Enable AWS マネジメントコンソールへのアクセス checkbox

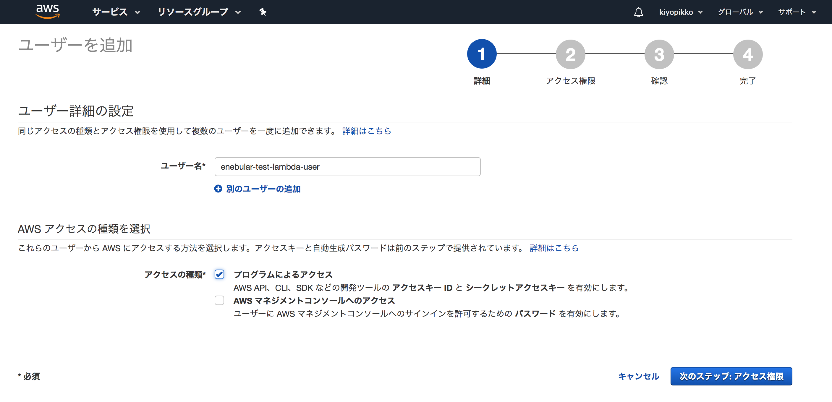pos(219,300)
